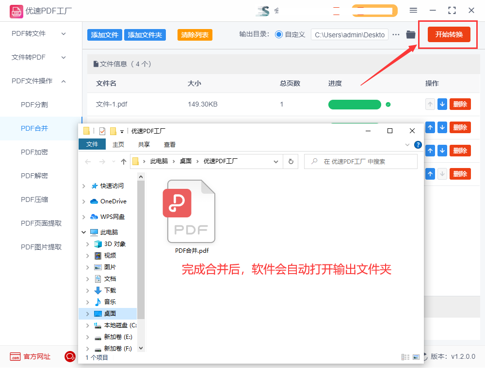The image size is (485, 368).
Task: Switch to details view icon
Action: [405, 357]
